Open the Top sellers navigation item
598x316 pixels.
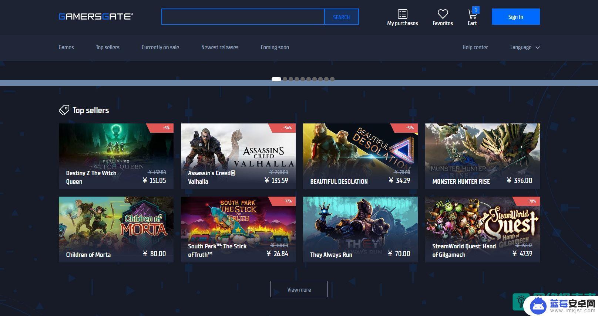(108, 47)
